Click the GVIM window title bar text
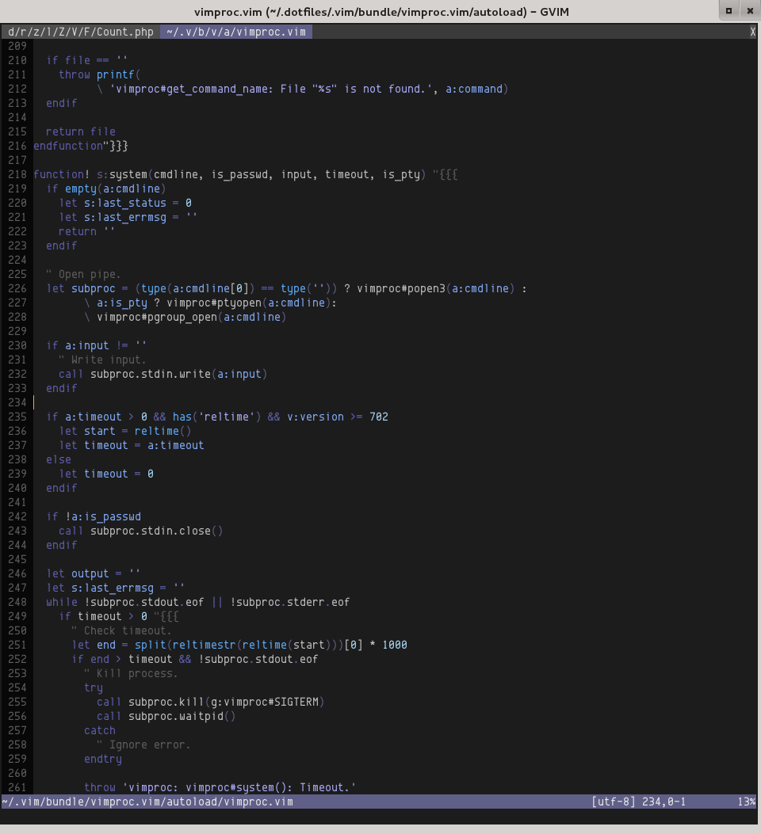Viewport: 761px width, 834px height. [x=381, y=11]
